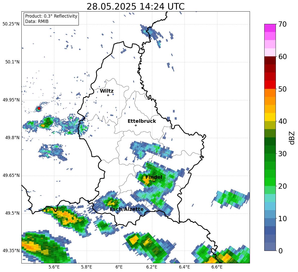Click the 49.5°N latitude label
The height and width of the screenshot is (272, 298).
pyautogui.click(x=12, y=213)
